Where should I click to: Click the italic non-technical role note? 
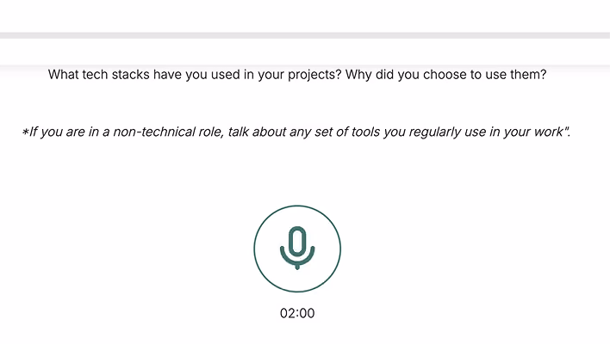pos(296,132)
